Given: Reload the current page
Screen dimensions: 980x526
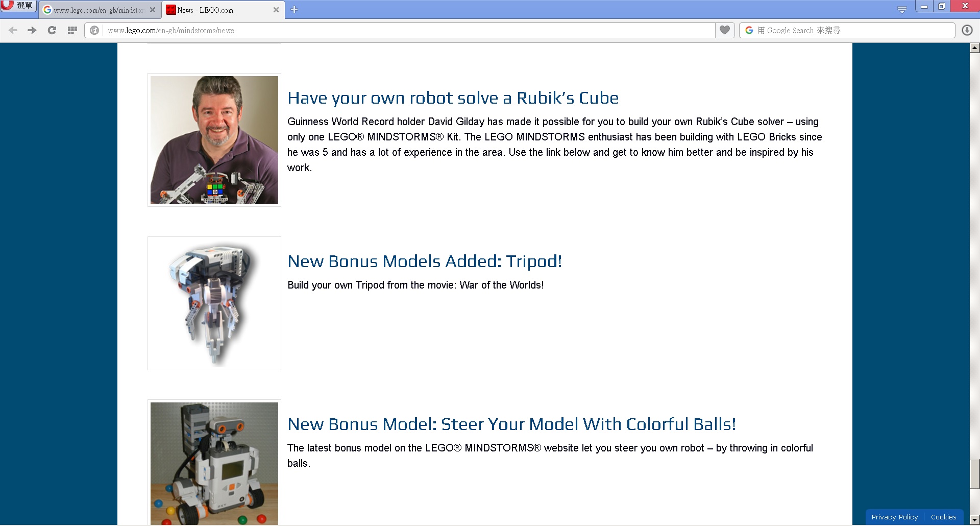Looking at the screenshot, I should (52, 30).
